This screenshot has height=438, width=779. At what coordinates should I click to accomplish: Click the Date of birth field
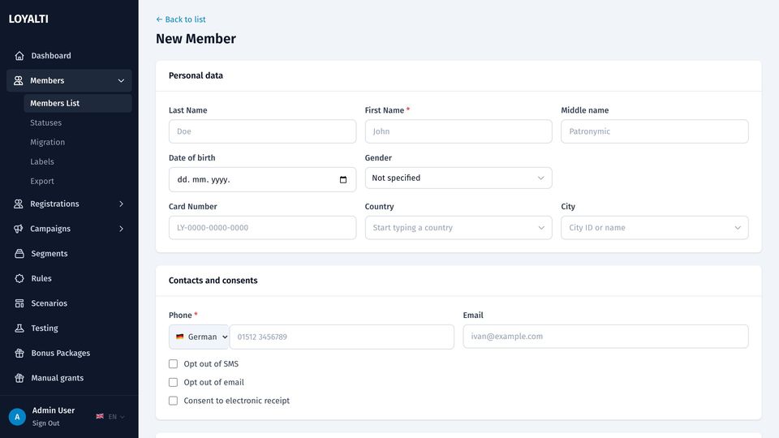[x=262, y=180]
